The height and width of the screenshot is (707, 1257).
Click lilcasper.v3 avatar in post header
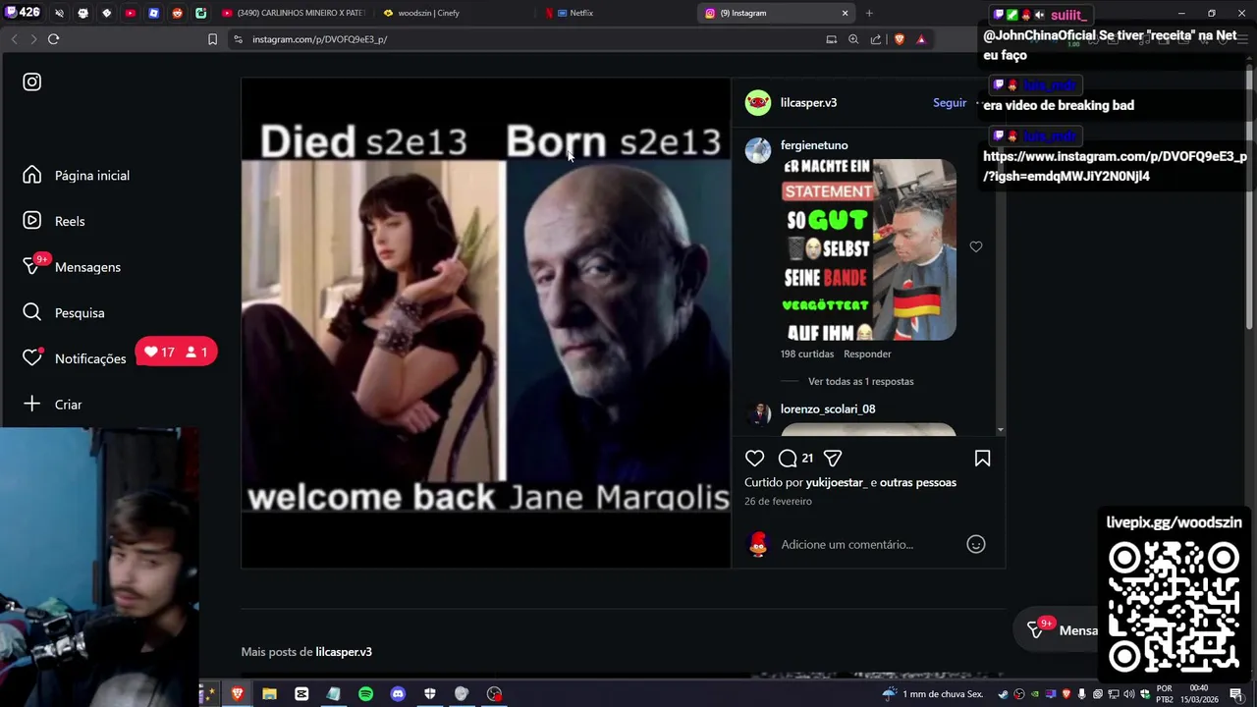coord(758,102)
